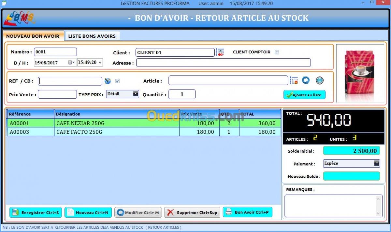Click the Ajouter au liste button
Image resolution: width=391 pixels, height=232 pixels.
coord(304,95)
